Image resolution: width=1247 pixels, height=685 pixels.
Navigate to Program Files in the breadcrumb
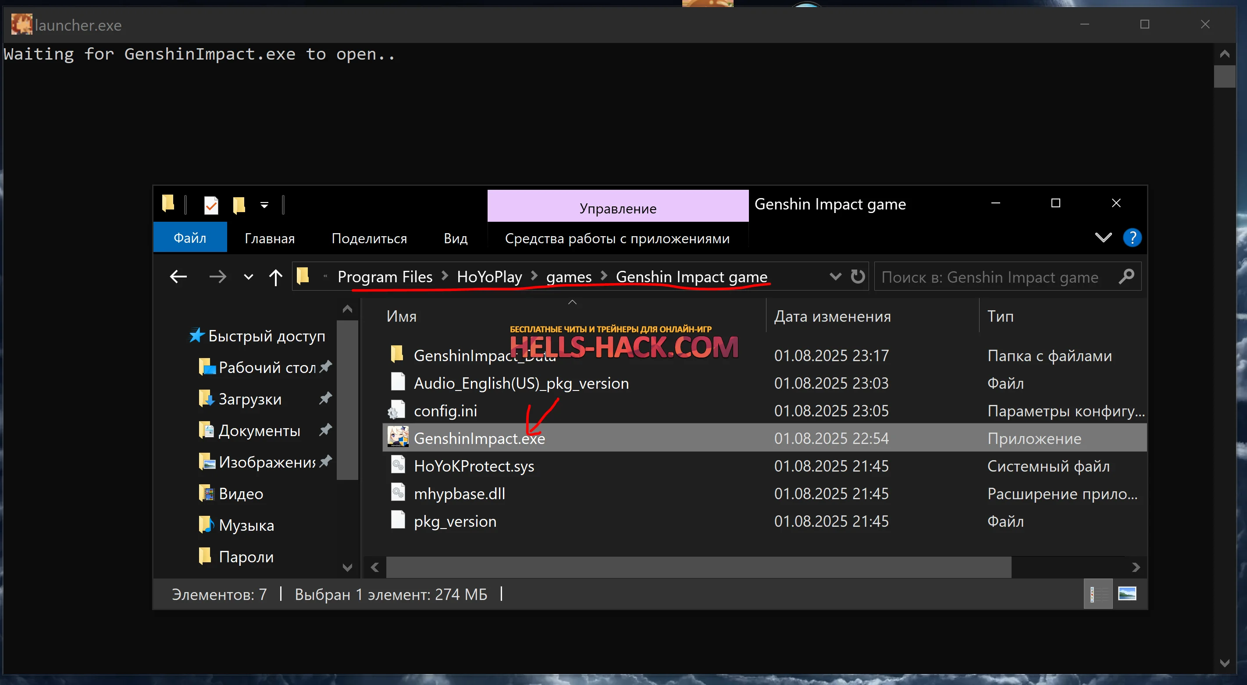point(385,277)
